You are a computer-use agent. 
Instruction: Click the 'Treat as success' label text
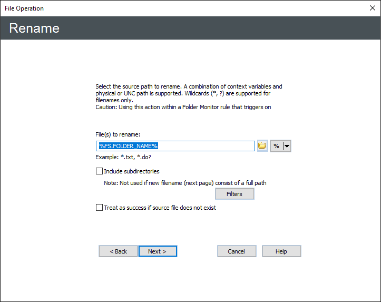[x=160, y=208]
